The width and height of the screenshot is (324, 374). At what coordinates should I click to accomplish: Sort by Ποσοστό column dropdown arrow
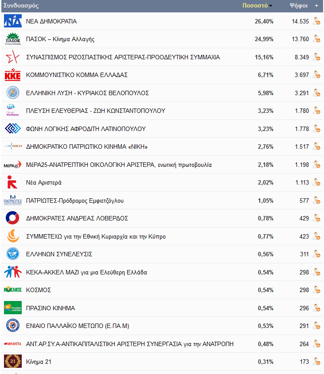270,6
